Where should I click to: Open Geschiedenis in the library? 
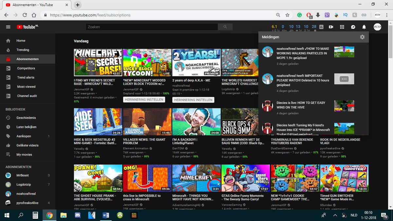click(28, 118)
